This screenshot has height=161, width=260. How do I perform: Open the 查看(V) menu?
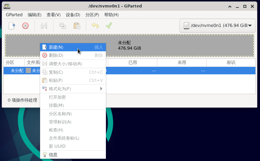[x=53, y=15]
